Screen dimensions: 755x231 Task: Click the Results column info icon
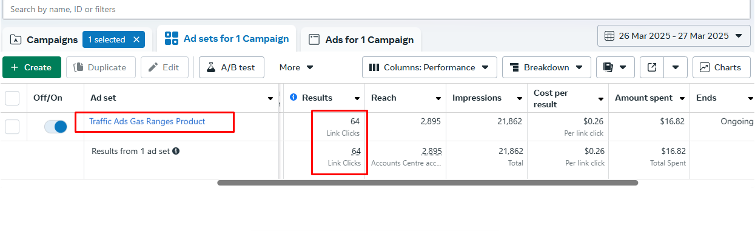tap(294, 98)
